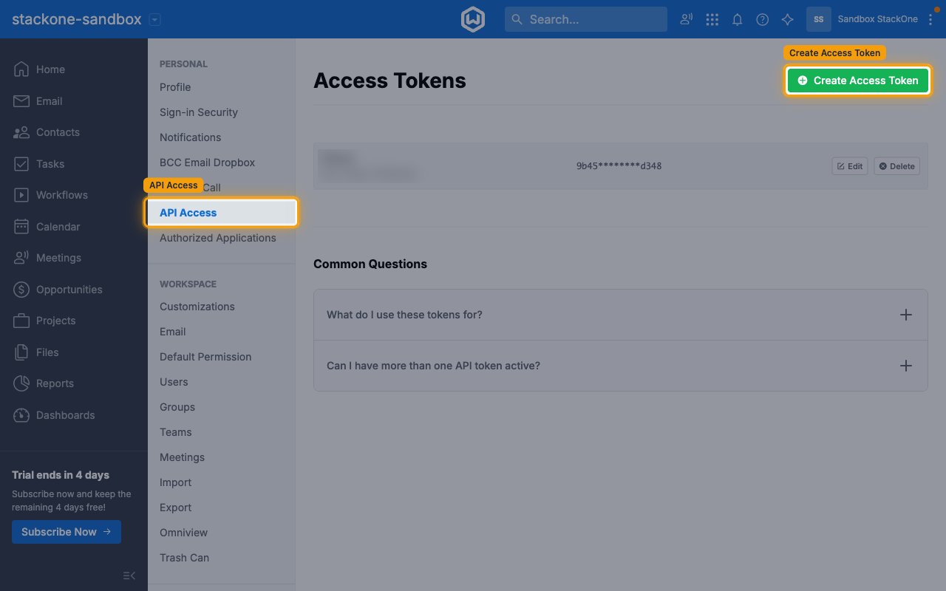Open BCC Email Dropbox settings
946x591 pixels.
point(208,163)
